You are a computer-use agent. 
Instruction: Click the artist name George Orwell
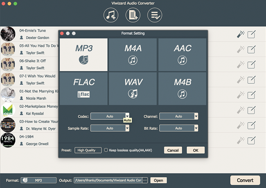click(37, 144)
